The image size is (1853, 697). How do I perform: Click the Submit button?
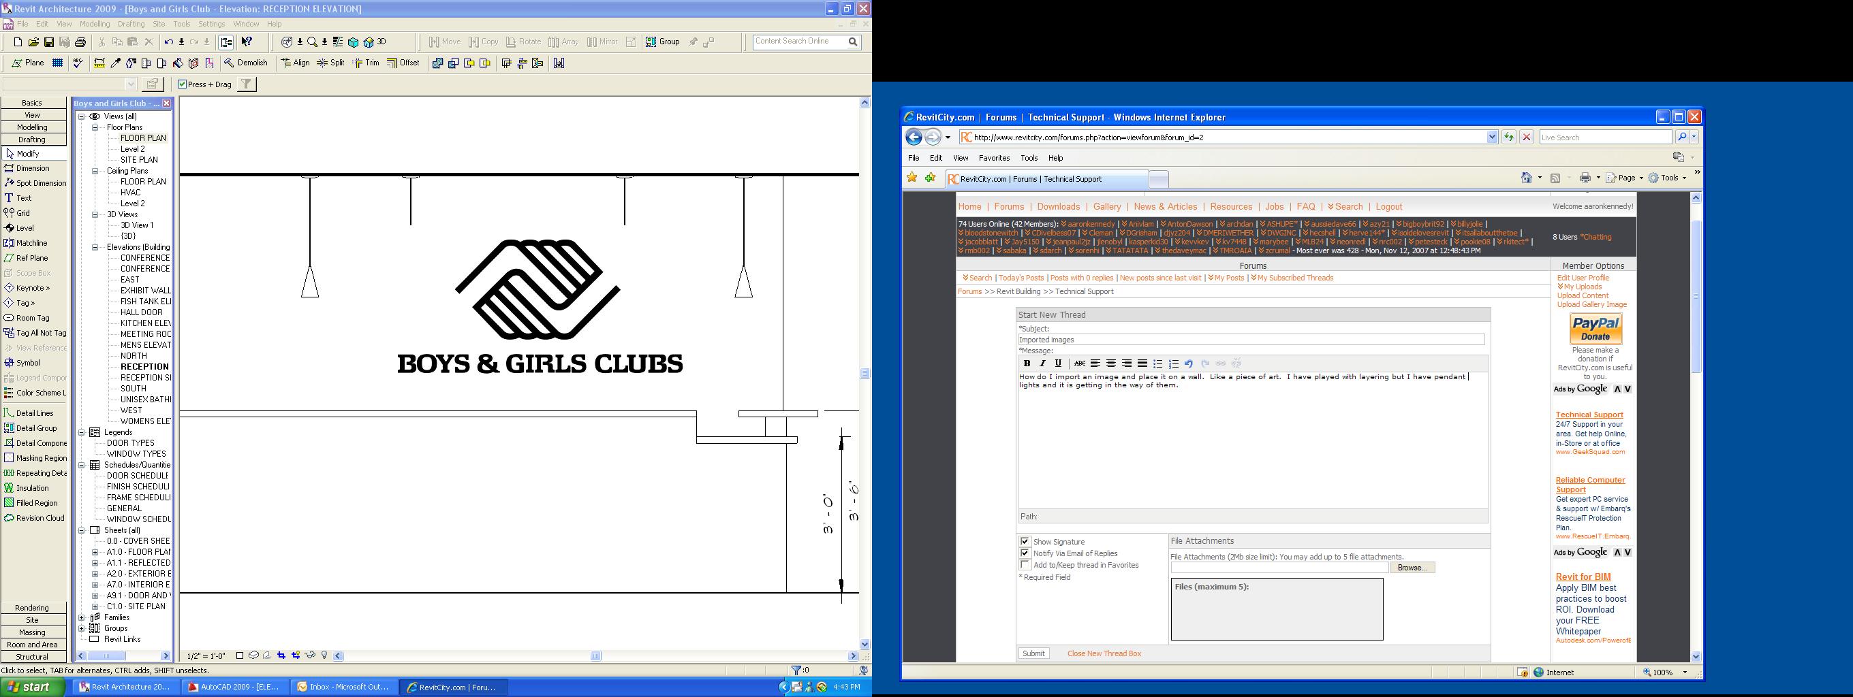pyautogui.click(x=1033, y=653)
